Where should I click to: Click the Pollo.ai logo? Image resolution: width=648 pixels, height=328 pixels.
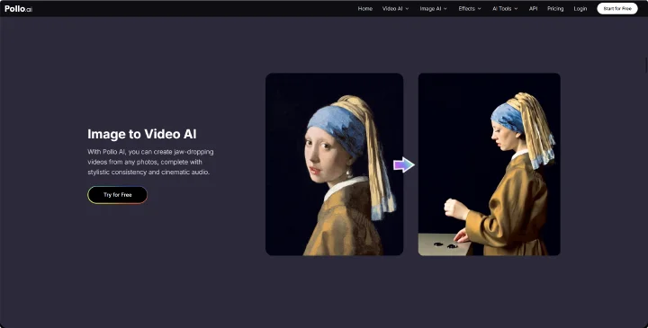tap(18, 9)
